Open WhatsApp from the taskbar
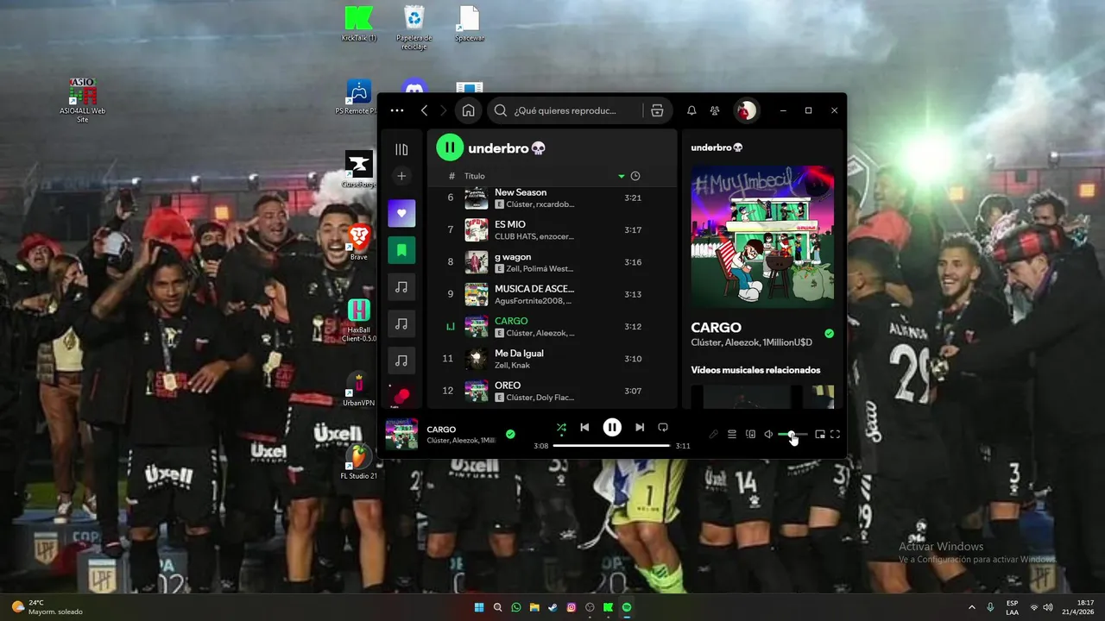 pos(516,607)
